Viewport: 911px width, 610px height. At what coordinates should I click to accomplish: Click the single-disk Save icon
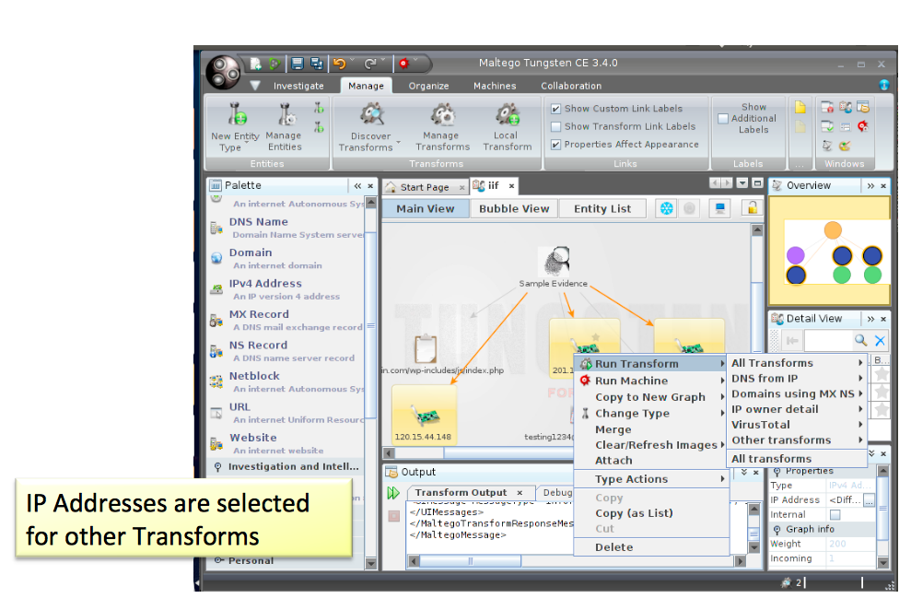[298, 64]
